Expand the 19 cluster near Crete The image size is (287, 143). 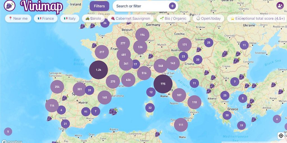241,125
